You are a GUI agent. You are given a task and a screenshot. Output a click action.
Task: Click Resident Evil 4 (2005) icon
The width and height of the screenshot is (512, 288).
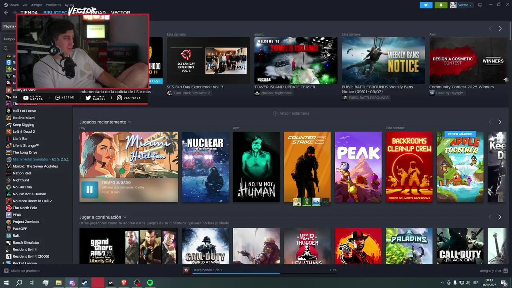9,256
